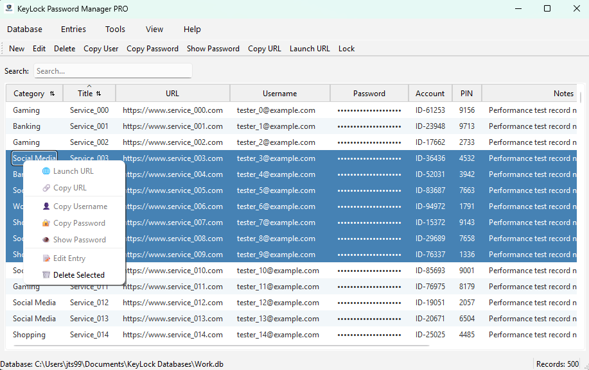This screenshot has width=589, height=370.
Task: Select Banking category in Service_001 row
Action: point(27,126)
